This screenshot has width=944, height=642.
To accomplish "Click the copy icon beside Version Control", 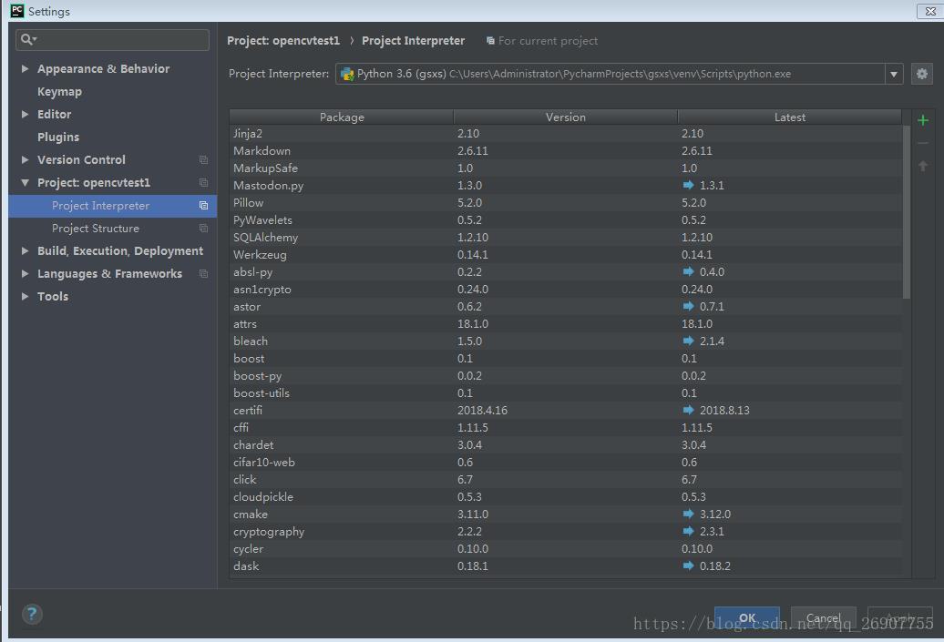I will pos(203,160).
